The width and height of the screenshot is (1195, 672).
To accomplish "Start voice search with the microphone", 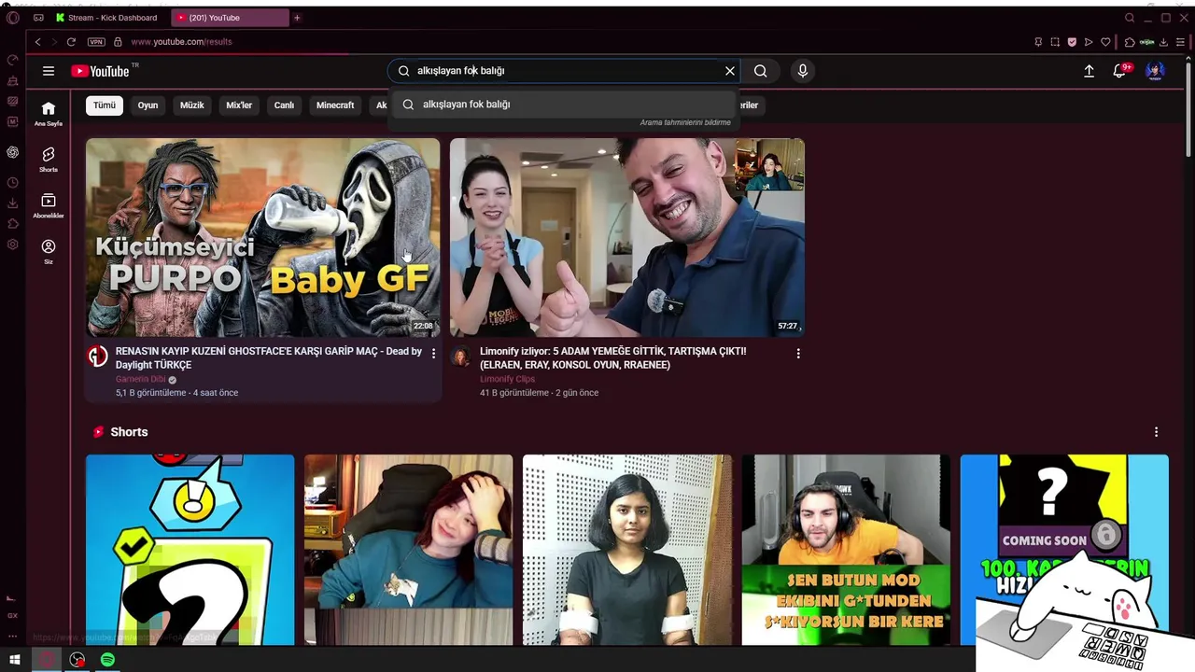I will click(x=802, y=71).
